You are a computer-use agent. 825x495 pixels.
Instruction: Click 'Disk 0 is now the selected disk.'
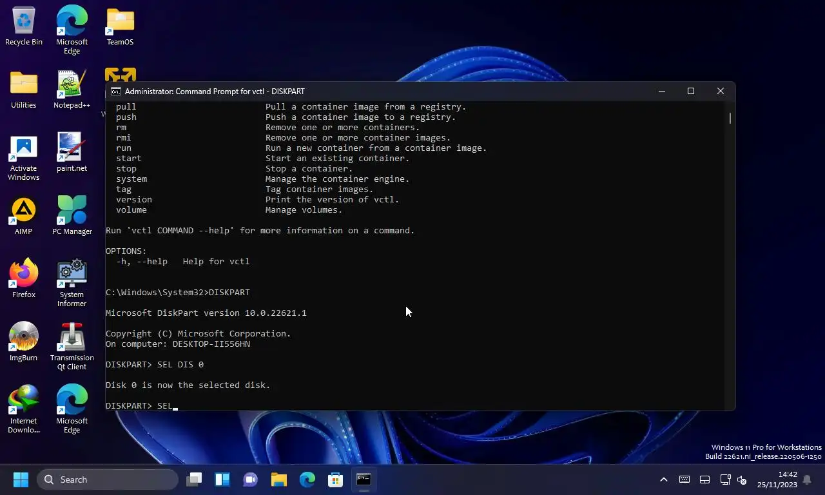[188, 385]
